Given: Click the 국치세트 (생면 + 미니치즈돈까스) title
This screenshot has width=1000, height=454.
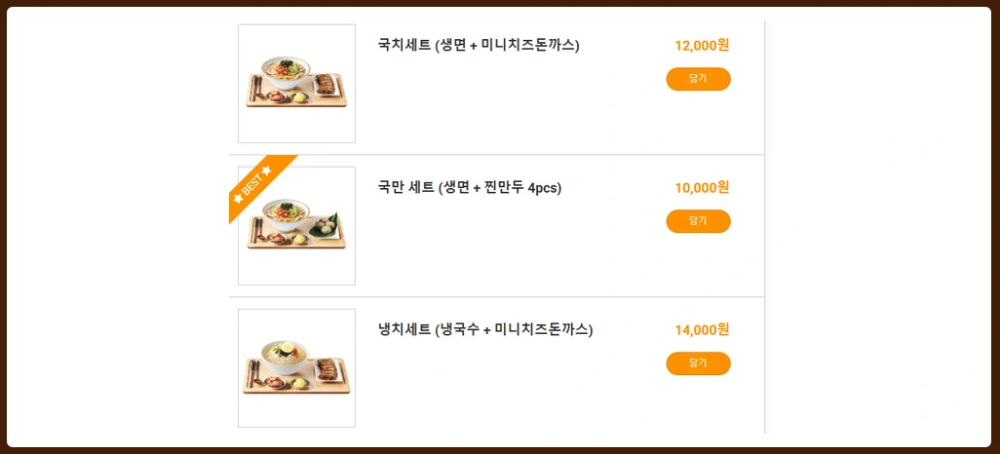Looking at the screenshot, I should click(x=479, y=45).
